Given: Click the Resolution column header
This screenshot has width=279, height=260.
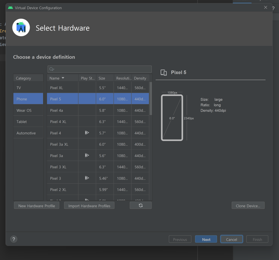Looking at the screenshot, I should tap(123, 78).
